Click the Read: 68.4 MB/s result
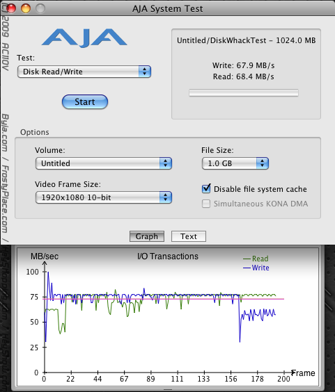 pyautogui.click(x=244, y=76)
